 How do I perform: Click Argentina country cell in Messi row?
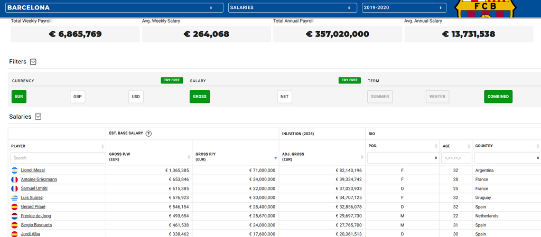507,170
